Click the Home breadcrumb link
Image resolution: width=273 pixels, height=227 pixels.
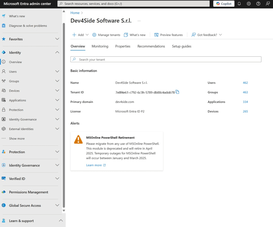75,13
